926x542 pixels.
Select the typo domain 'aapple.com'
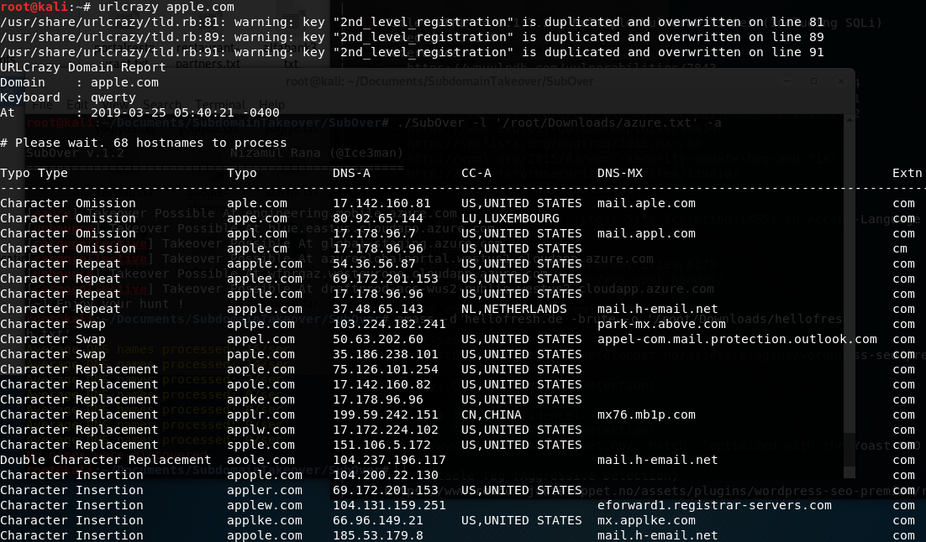click(x=265, y=263)
